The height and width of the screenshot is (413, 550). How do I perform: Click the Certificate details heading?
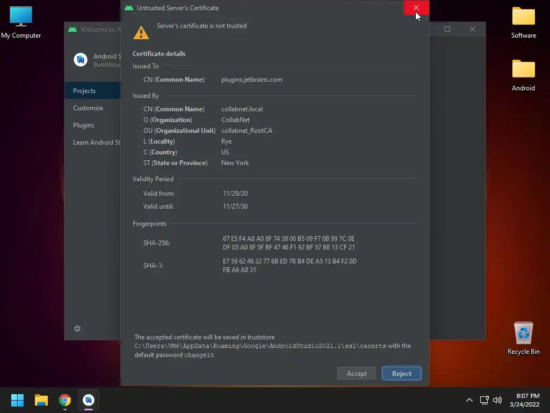159,54
